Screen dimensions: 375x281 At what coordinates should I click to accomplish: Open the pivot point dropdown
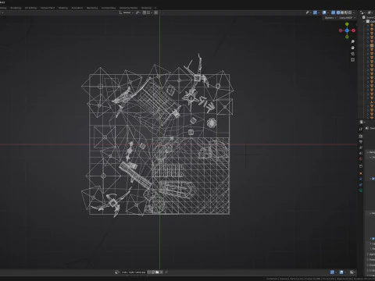click(137, 12)
